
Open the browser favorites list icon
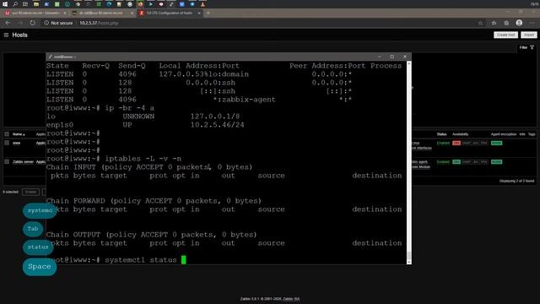pyautogui.click(x=494, y=23)
